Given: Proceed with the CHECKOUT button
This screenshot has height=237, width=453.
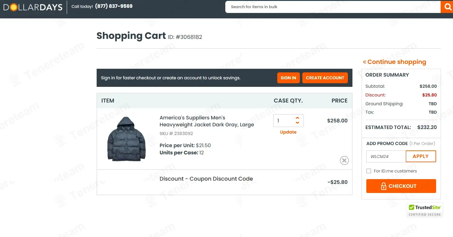Looking at the screenshot, I should coord(401,186).
